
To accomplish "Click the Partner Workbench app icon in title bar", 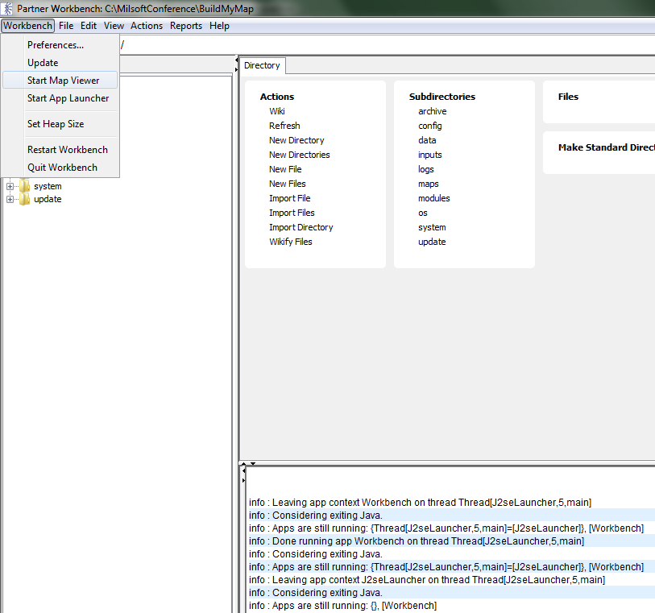I will click(7, 8).
